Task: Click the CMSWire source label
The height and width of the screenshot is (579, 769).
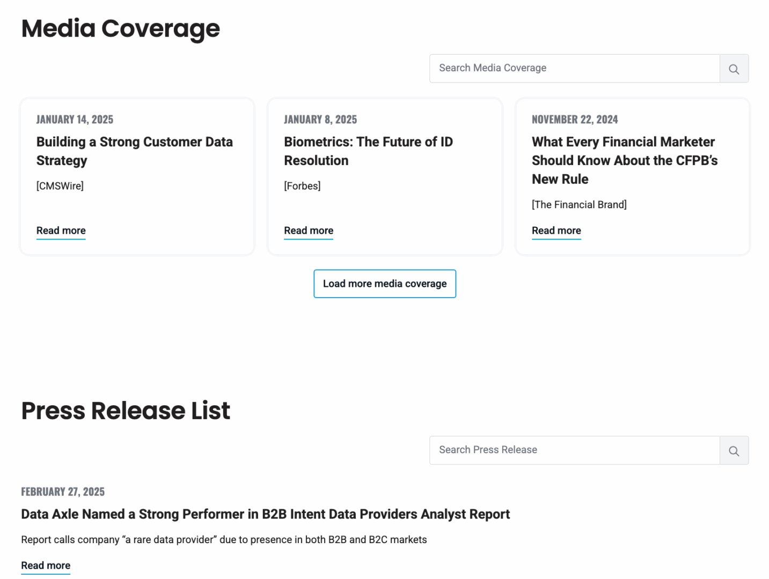Action: click(60, 186)
